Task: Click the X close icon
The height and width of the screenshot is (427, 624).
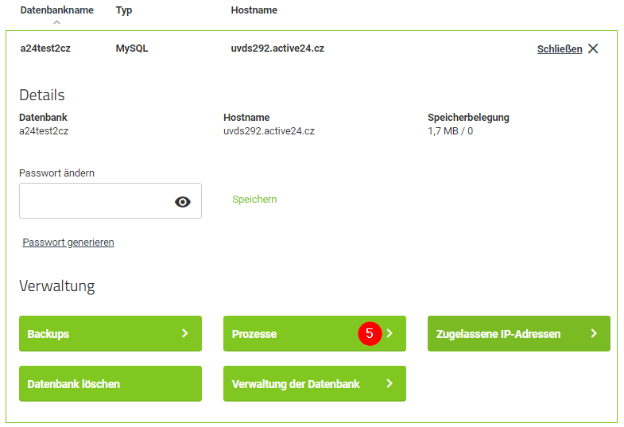Action: (593, 49)
